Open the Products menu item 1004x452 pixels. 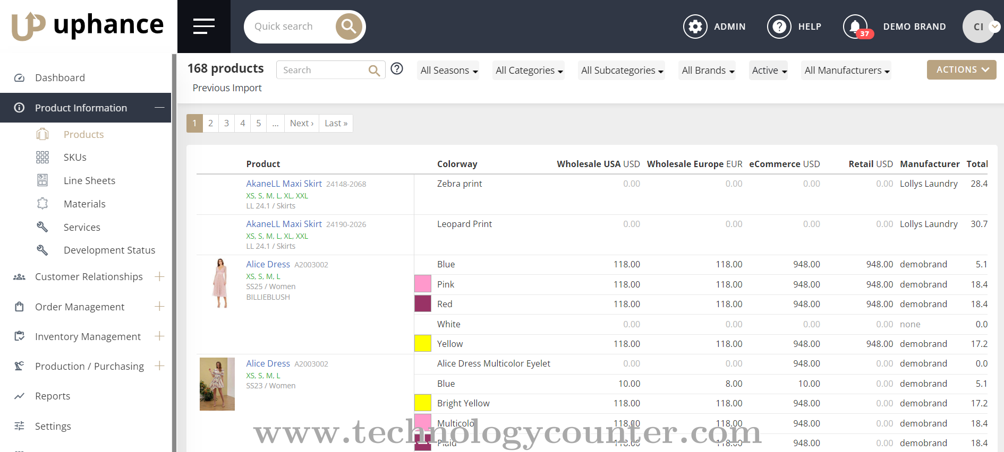click(83, 134)
